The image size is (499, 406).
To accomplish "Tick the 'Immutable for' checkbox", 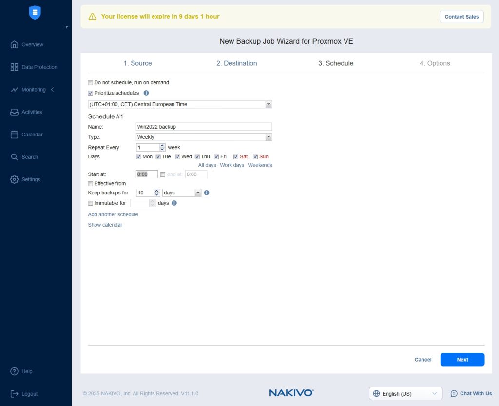I will coord(91,203).
